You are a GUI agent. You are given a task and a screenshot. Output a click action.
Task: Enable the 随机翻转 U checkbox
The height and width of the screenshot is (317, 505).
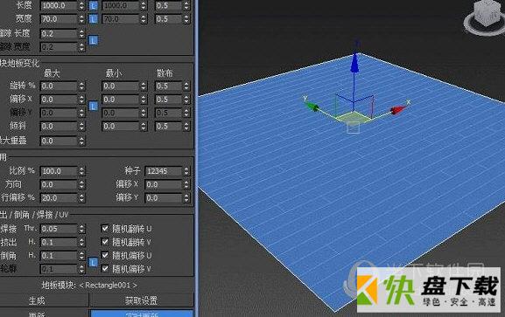tap(105, 228)
